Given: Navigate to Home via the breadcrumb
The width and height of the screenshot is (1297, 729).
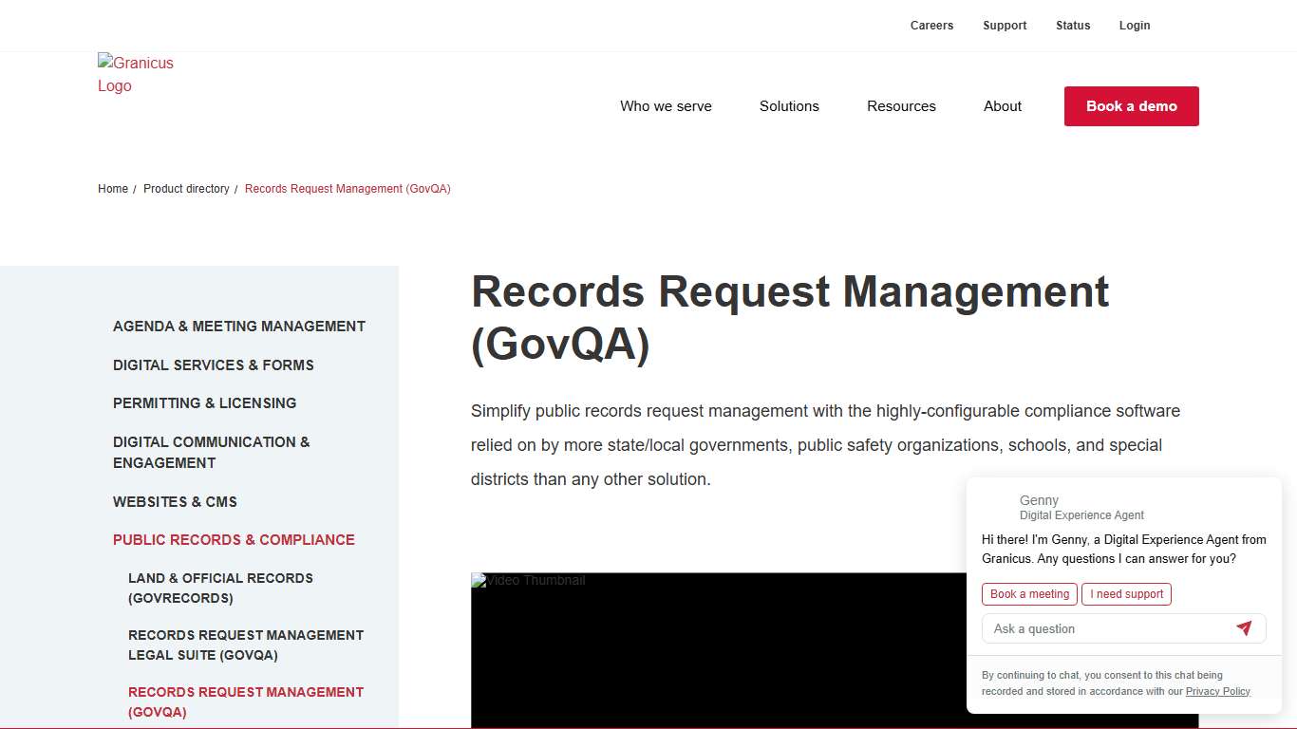Looking at the screenshot, I should (x=113, y=189).
